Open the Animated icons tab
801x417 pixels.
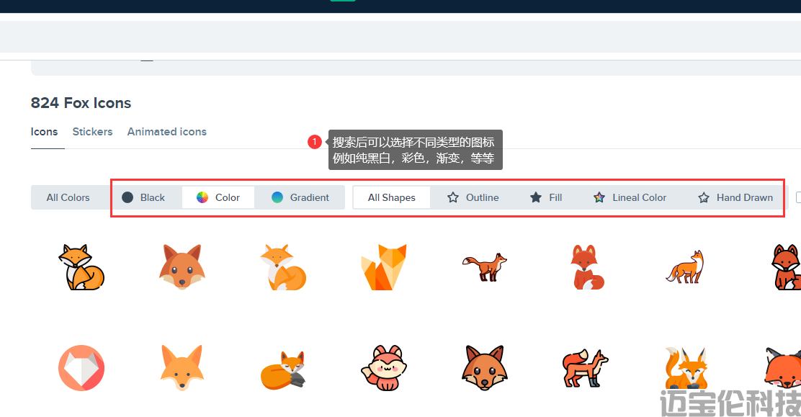coord(166,132)
